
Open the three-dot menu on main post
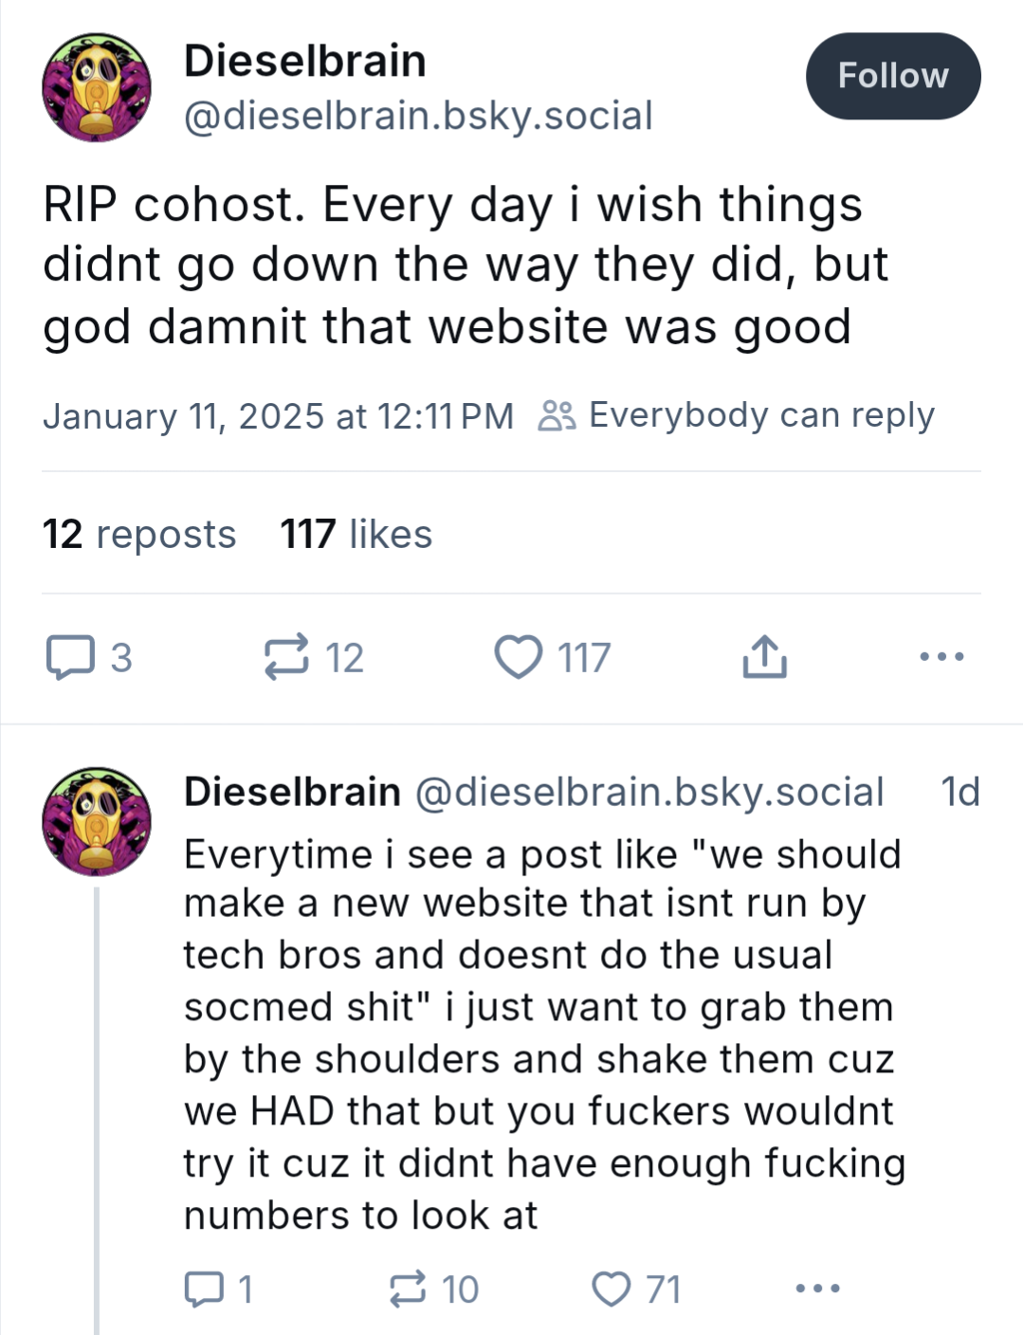941,656
